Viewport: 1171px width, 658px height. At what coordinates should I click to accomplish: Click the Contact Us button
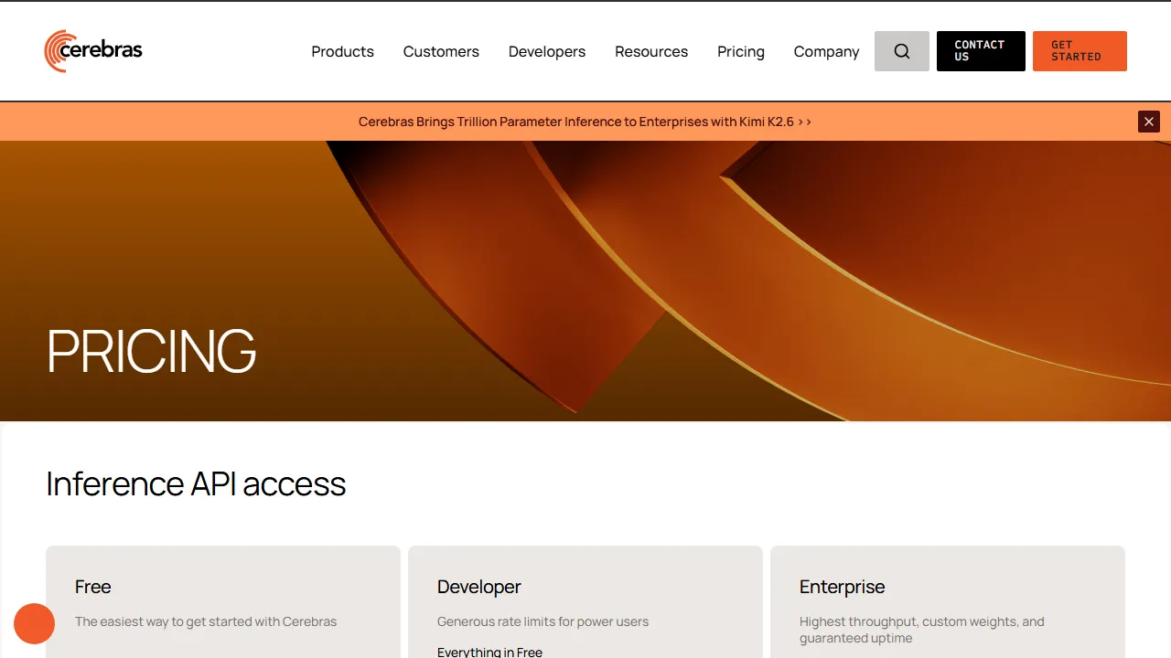pos(981,51)
